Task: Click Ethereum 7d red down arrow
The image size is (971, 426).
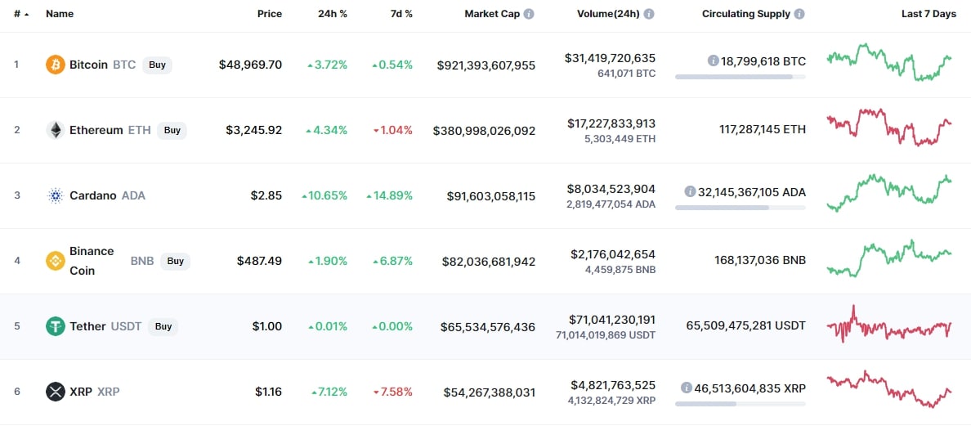Action: click(x=376, y=131)
